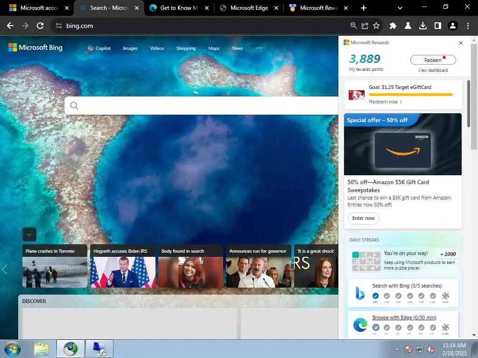Toggle the browser side panel icon
This screenshot has height=358, width=478.
[438, 26]
